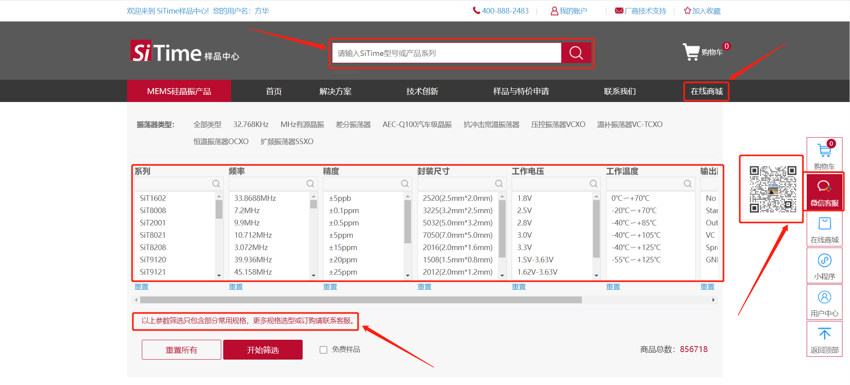The image size is (850, 385).
Task: Focus the 系列 filter search box
Action: pyautogui.click(x=179, y=183)
